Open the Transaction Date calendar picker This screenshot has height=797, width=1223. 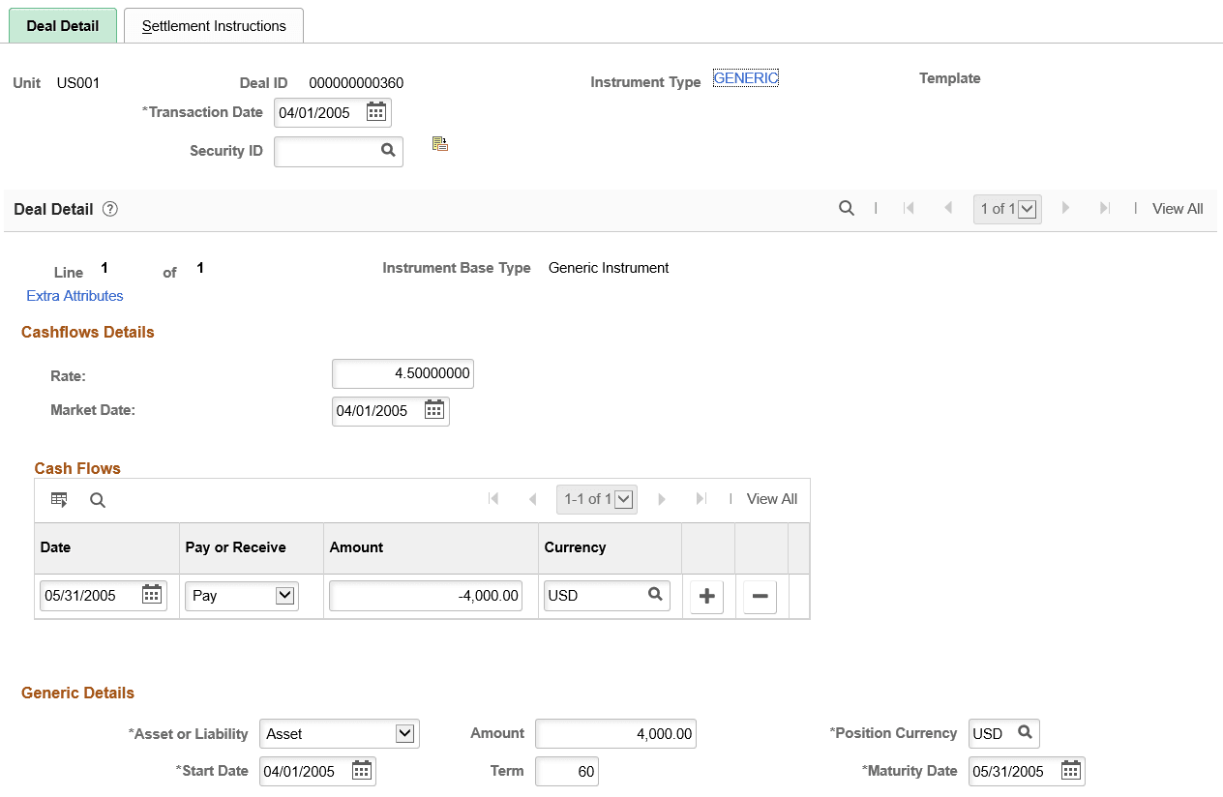375,112
